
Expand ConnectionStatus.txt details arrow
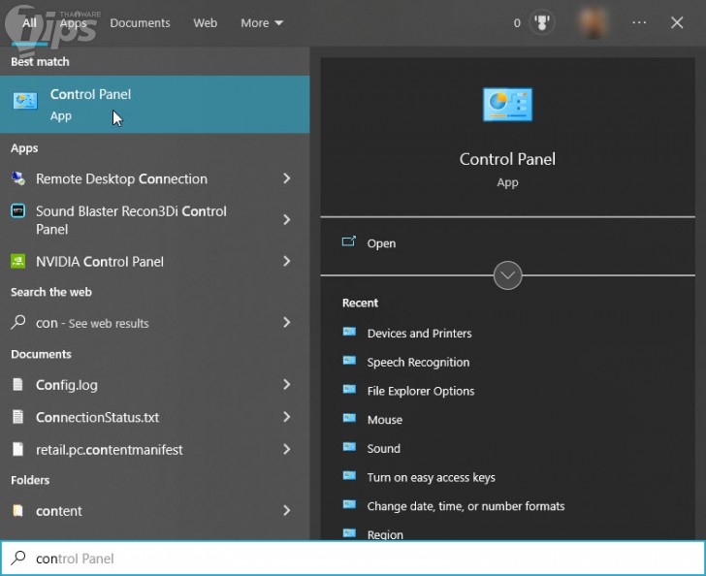(x=287, y=417)
